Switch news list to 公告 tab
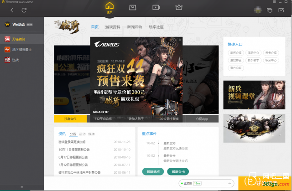The height and width of the screenshot is (191, 292). [73, 134]
